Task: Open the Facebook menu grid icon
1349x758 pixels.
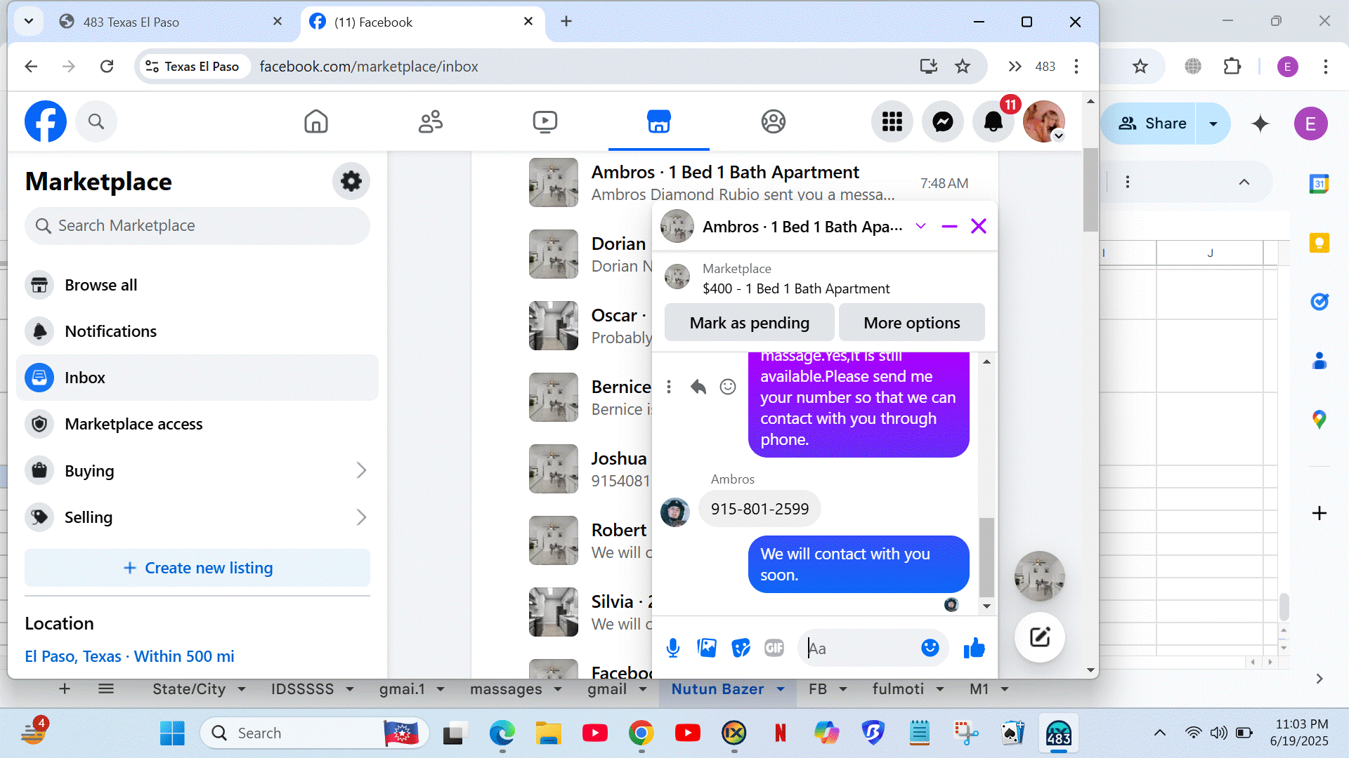Action: pos(892,122)
